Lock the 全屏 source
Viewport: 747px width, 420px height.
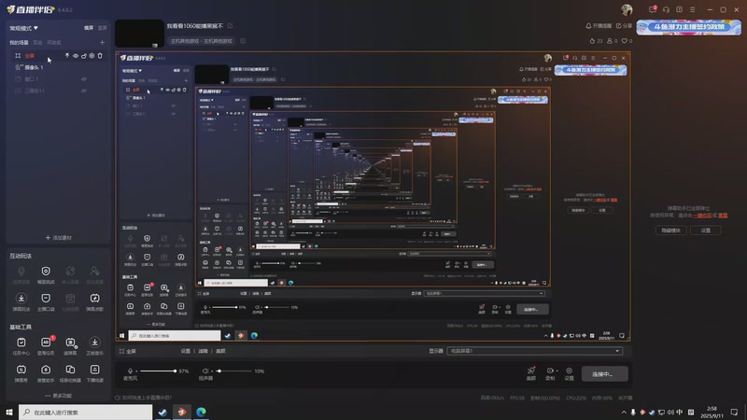point(84,56)
